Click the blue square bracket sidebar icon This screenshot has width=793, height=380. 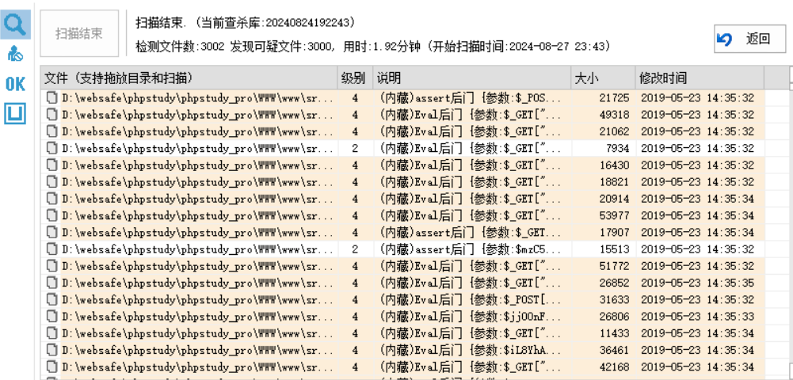click(15, 114)
